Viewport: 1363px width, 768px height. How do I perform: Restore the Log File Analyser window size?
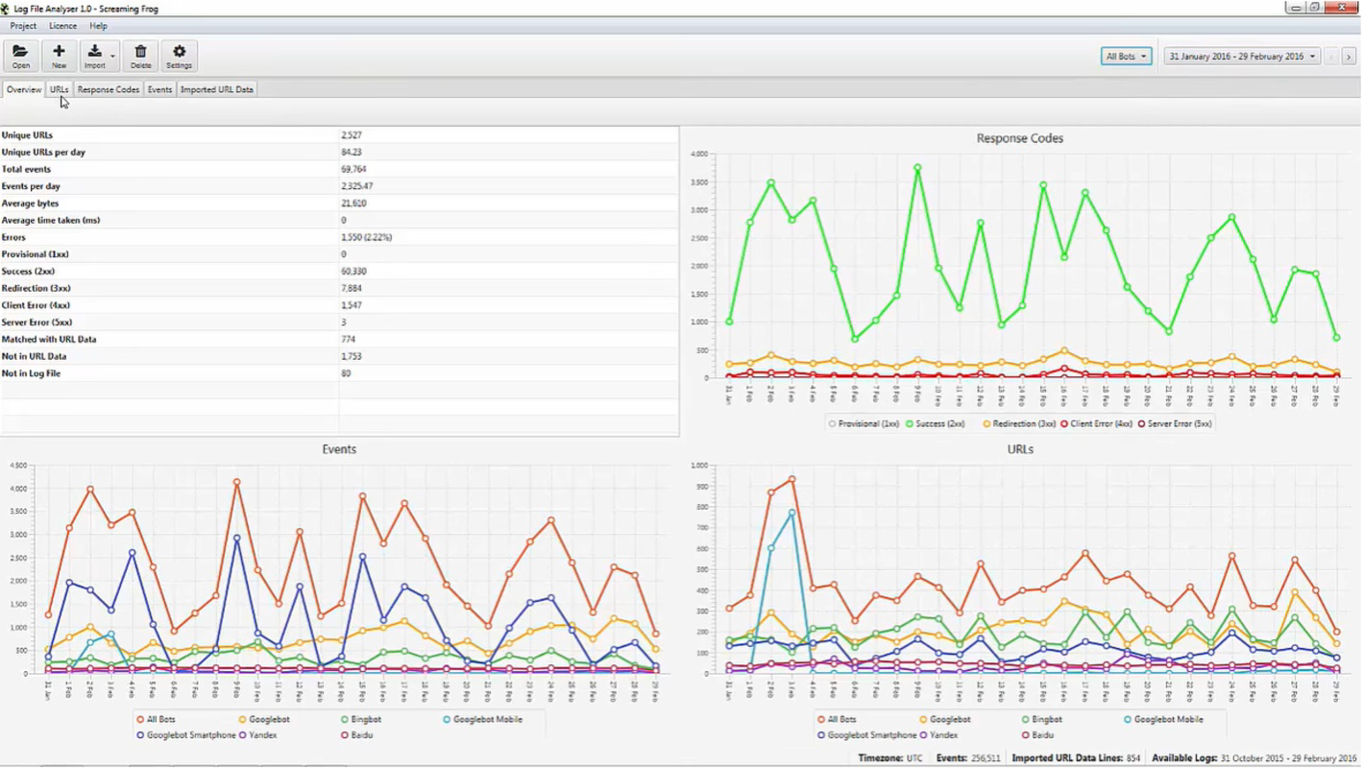pyautogui.click(x=1316, y=8)
